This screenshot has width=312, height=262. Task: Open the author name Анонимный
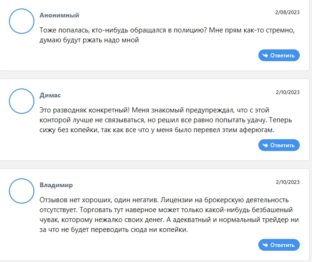pos(59,15)
